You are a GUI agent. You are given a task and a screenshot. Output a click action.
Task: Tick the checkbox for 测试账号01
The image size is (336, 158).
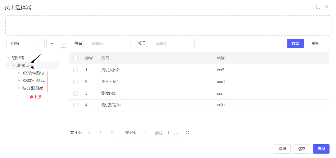click(x=75, y=105)
